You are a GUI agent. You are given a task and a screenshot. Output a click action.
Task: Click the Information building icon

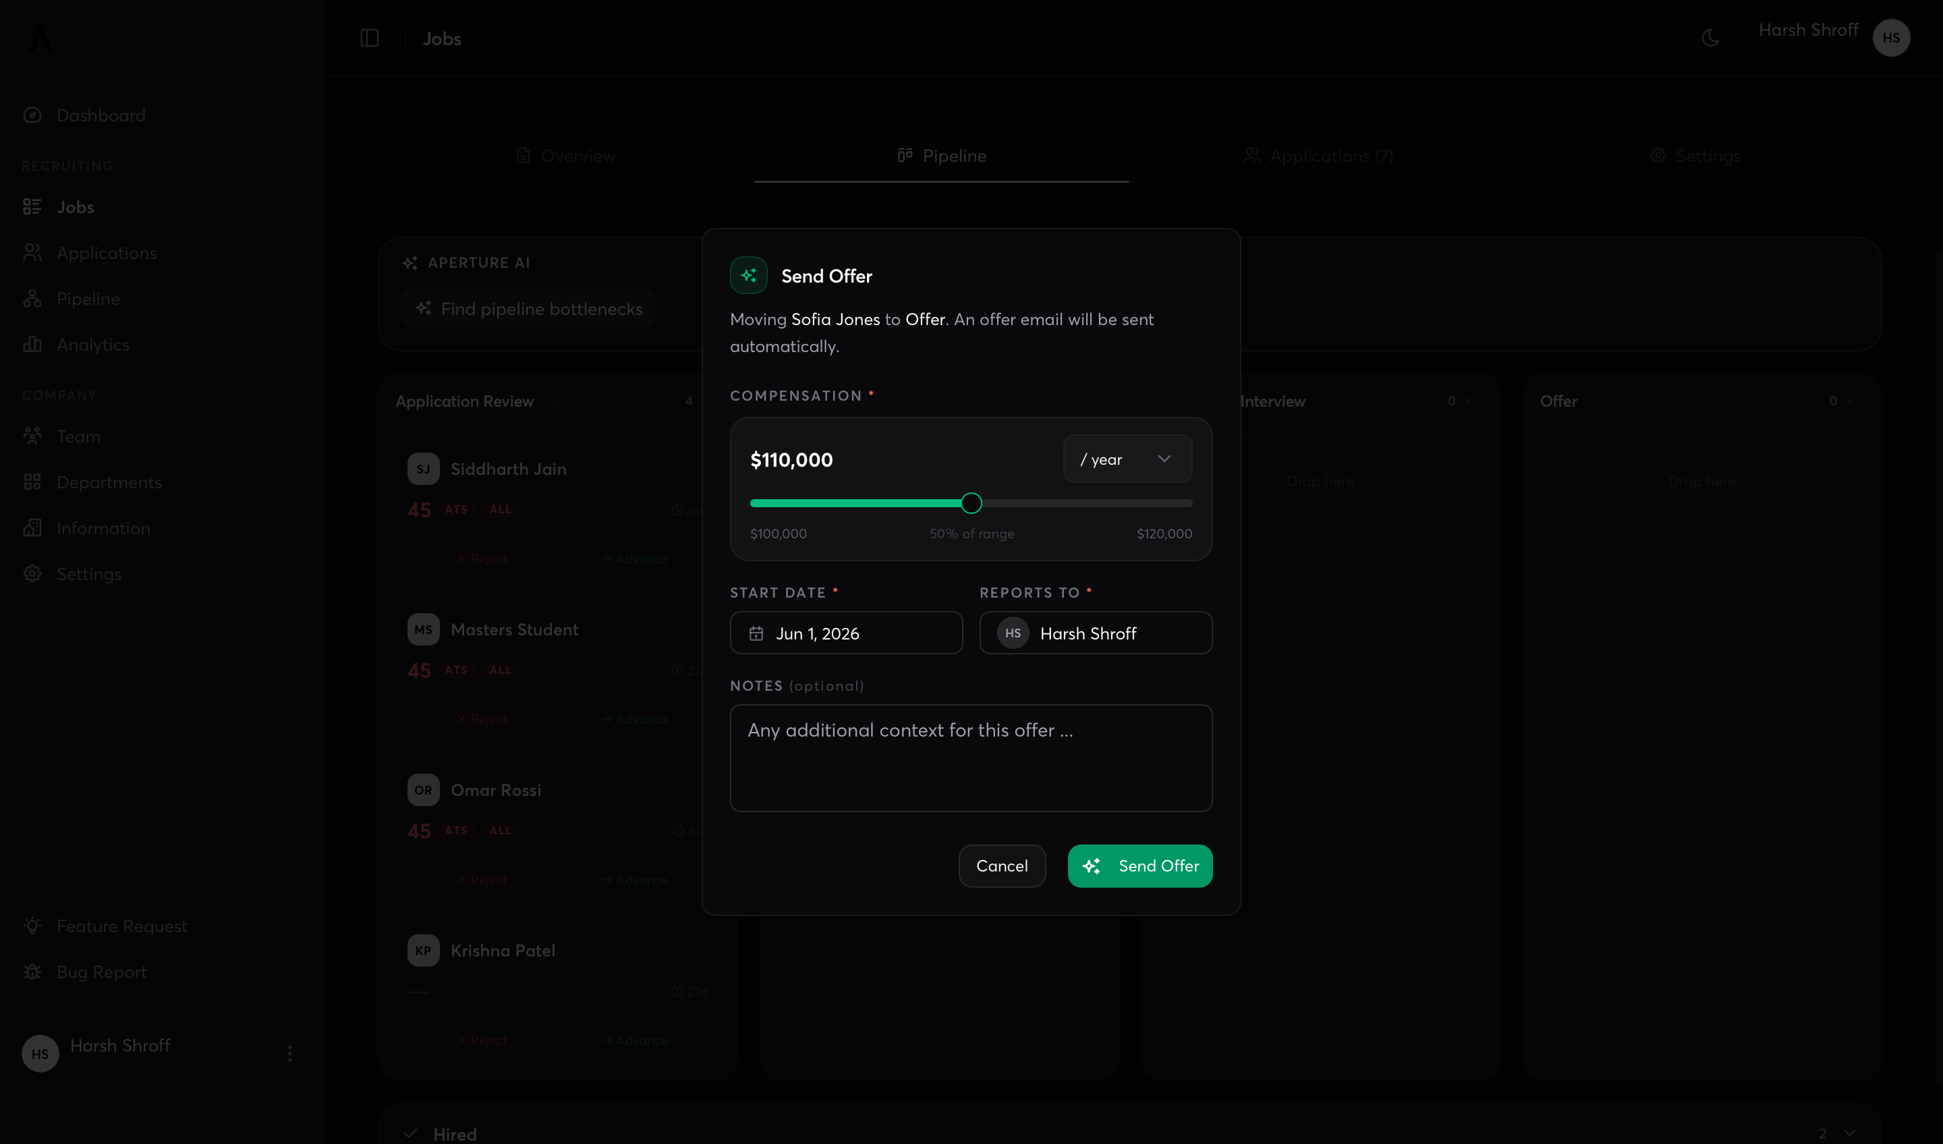[32, 528]
